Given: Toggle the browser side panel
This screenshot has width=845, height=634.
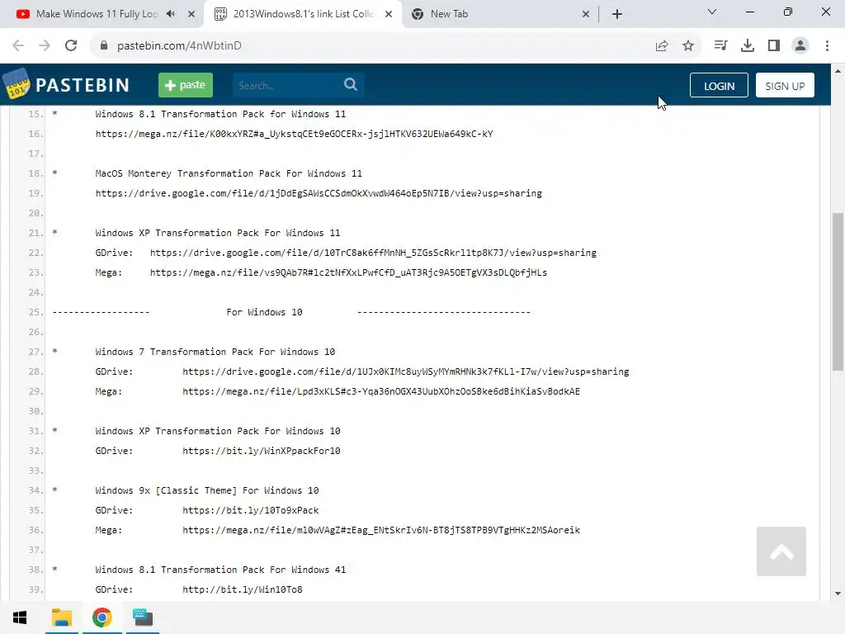Looking at the screenshot, I should 774,46.
